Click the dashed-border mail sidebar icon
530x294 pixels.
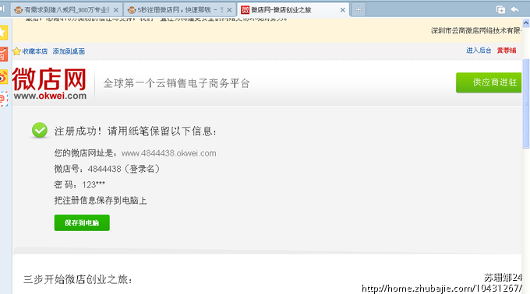(x=3, y=99)
